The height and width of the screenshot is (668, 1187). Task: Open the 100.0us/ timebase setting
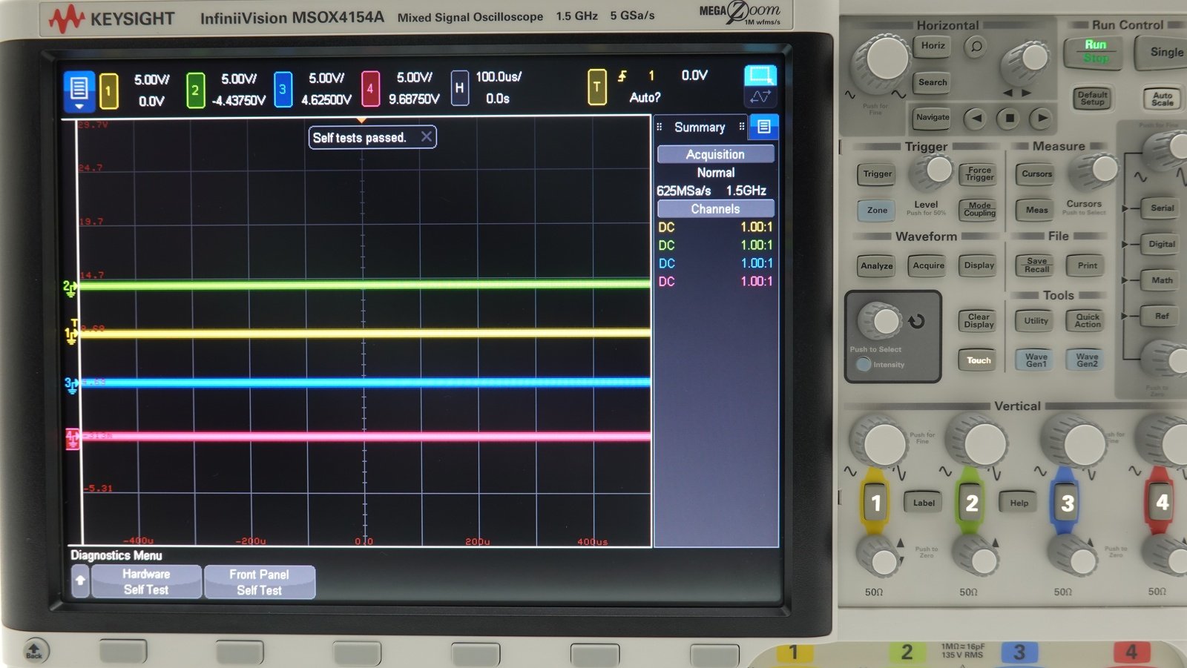coord(498,77)
